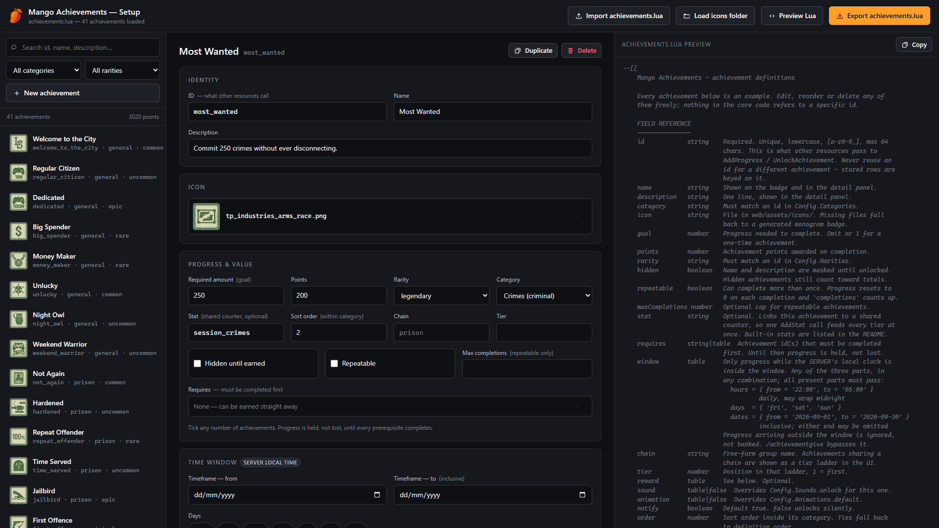Viewport: 939px width, 528px height.
Task: Click Load icons folder button
Action: point(715,16)
